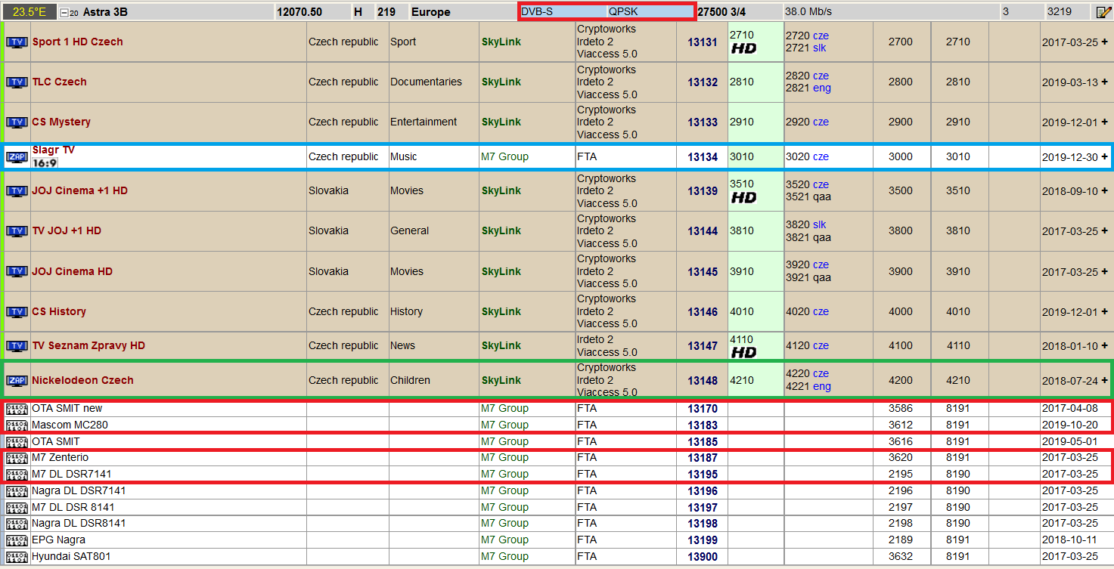Viewport: 1114px width, 569px height.
Task: Click the slk audio link in TV JOJ +1 HD row
Action: click(x=820, y=225)
